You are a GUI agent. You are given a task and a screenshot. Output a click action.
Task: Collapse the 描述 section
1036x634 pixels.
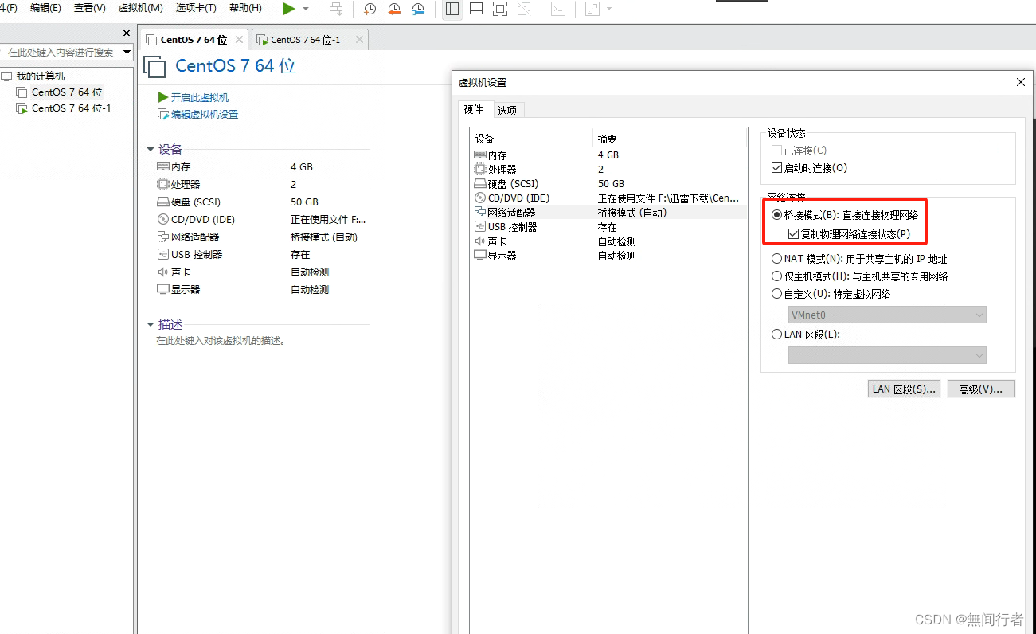pos(150,324)
